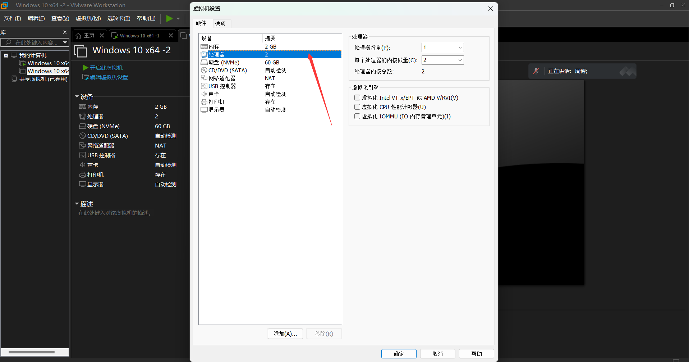Screen dimensions: 689x362
Task: Open the 帮助(H) menu
Action: 146,18
